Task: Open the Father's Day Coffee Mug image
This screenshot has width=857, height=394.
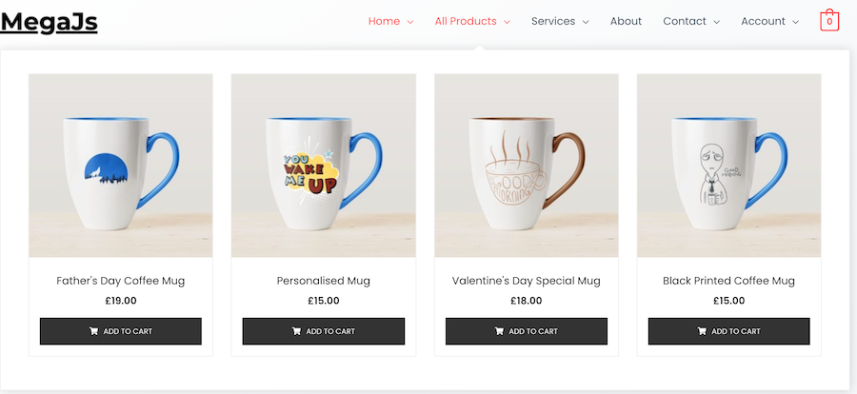Action: coord(121,166)
